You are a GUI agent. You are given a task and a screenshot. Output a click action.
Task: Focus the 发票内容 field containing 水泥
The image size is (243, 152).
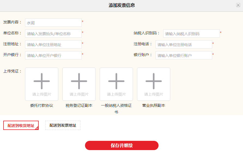[53, 23]
